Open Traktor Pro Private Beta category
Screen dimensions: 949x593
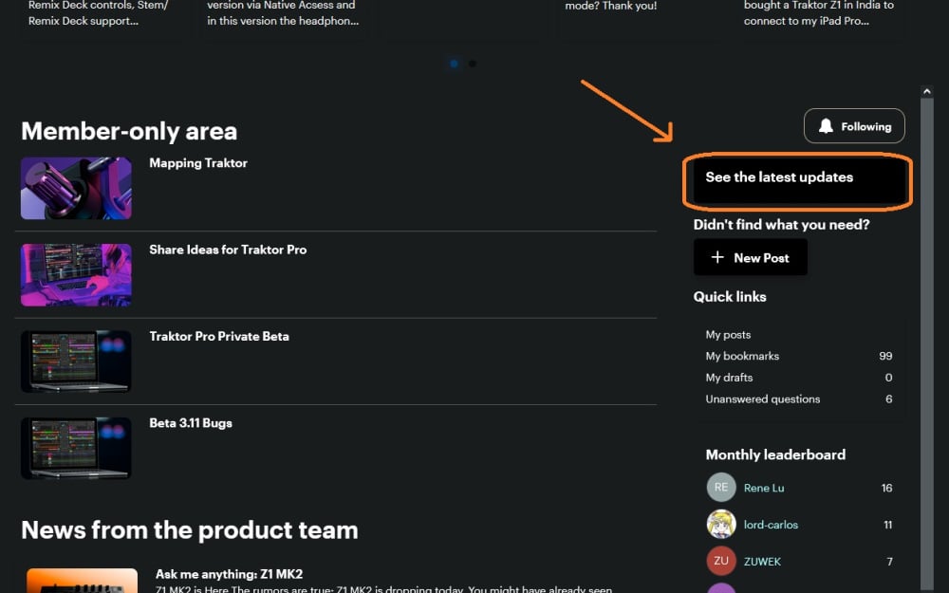click(x=219, y=336)
